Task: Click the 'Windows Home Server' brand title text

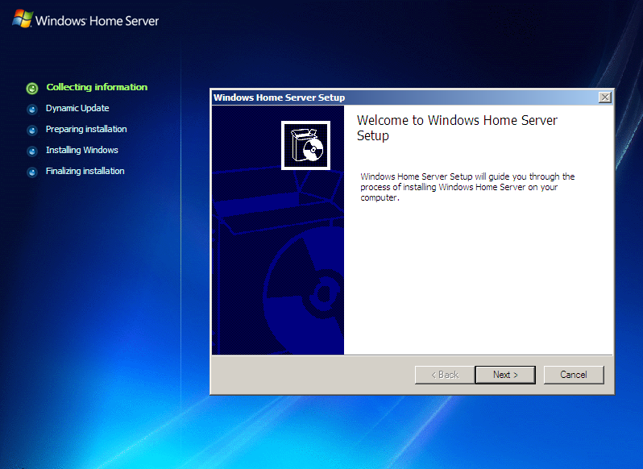Action: coord(97,21)
